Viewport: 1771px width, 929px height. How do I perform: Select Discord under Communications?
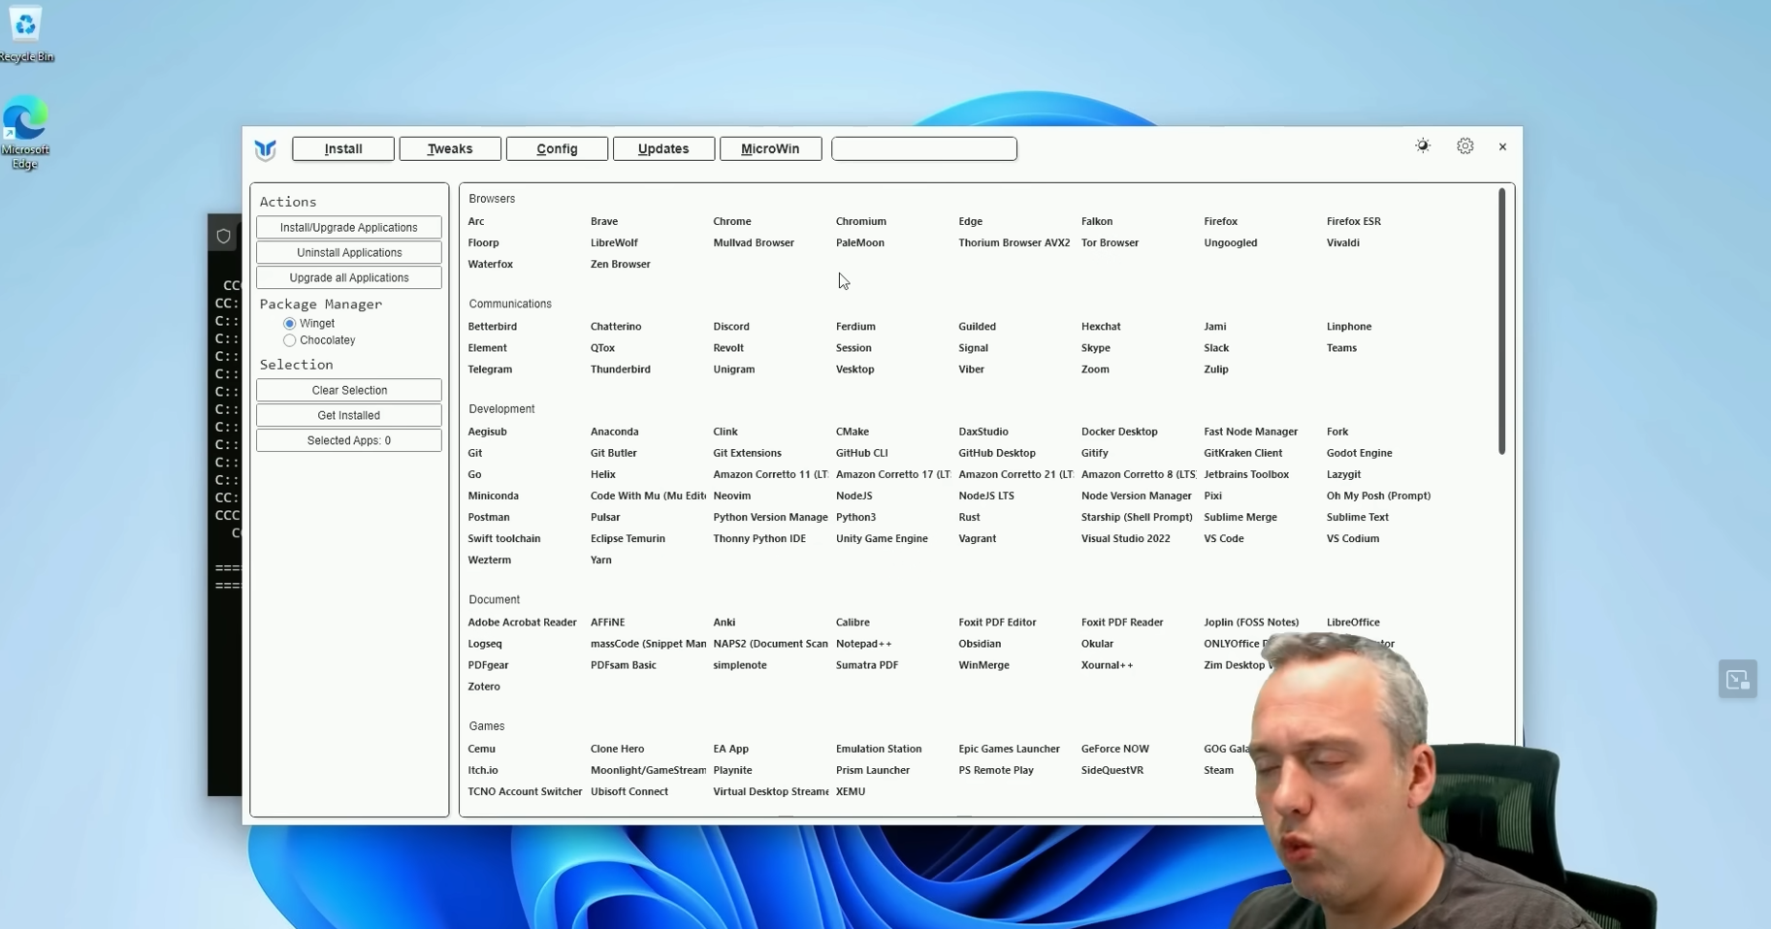(x=731, y=327)
